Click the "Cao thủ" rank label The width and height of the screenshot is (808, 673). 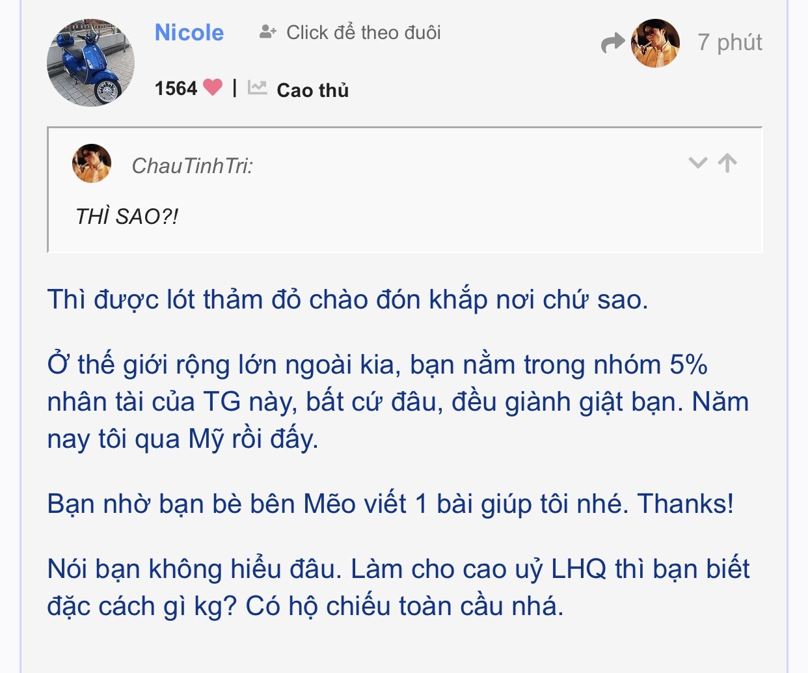(312, 90)
